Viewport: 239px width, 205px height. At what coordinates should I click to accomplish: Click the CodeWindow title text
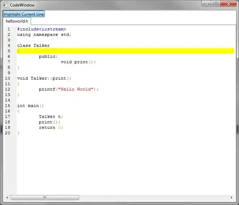(x=22, y=5)
